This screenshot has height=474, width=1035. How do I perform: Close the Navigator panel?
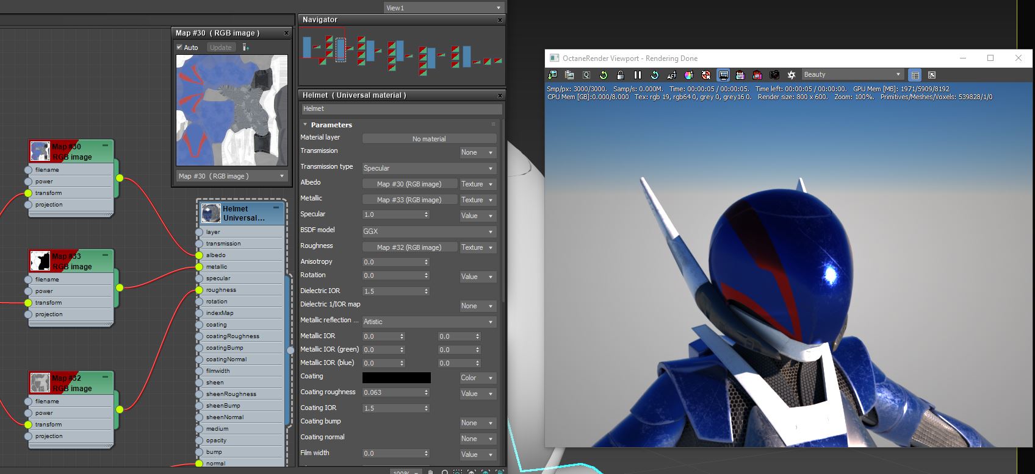[x=500, y=20]
